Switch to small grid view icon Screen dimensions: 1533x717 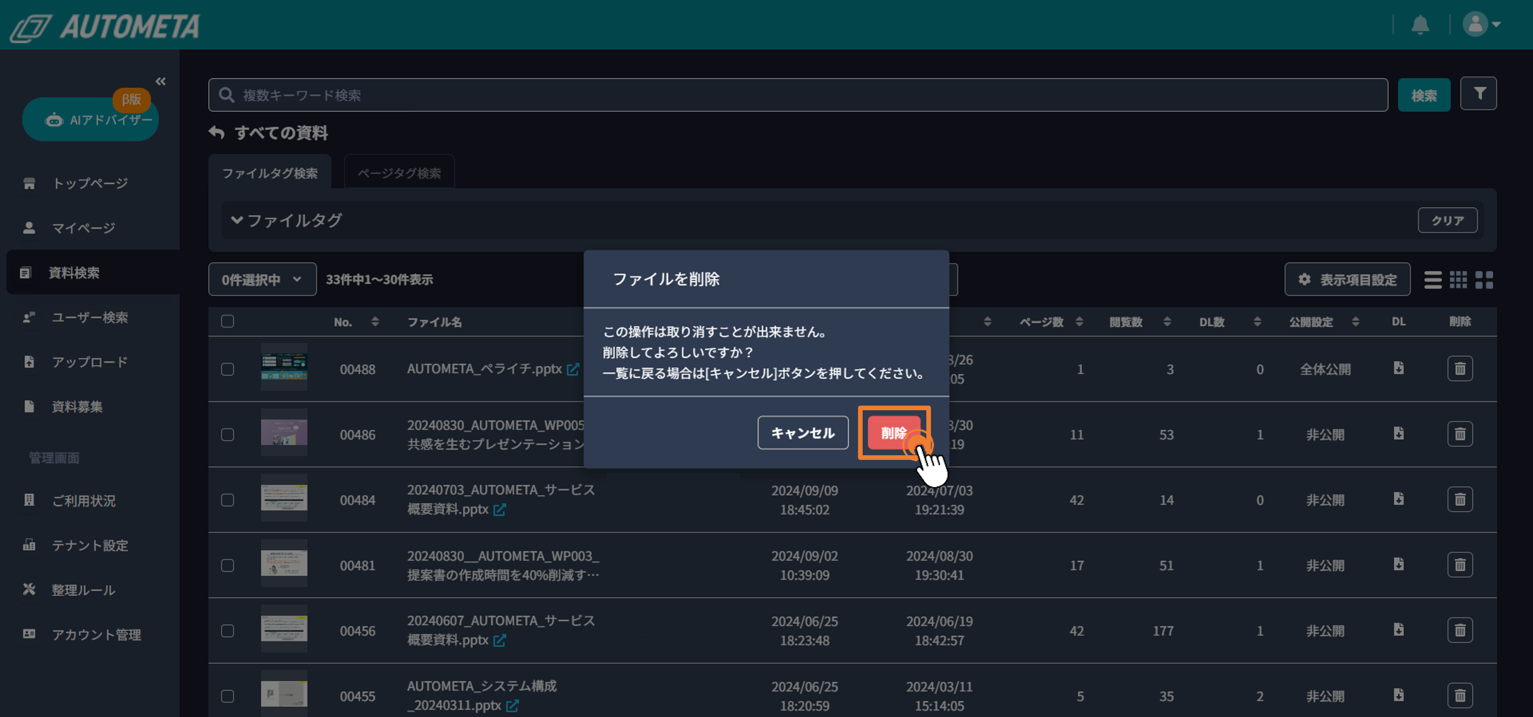click(x=1458, y=279)
